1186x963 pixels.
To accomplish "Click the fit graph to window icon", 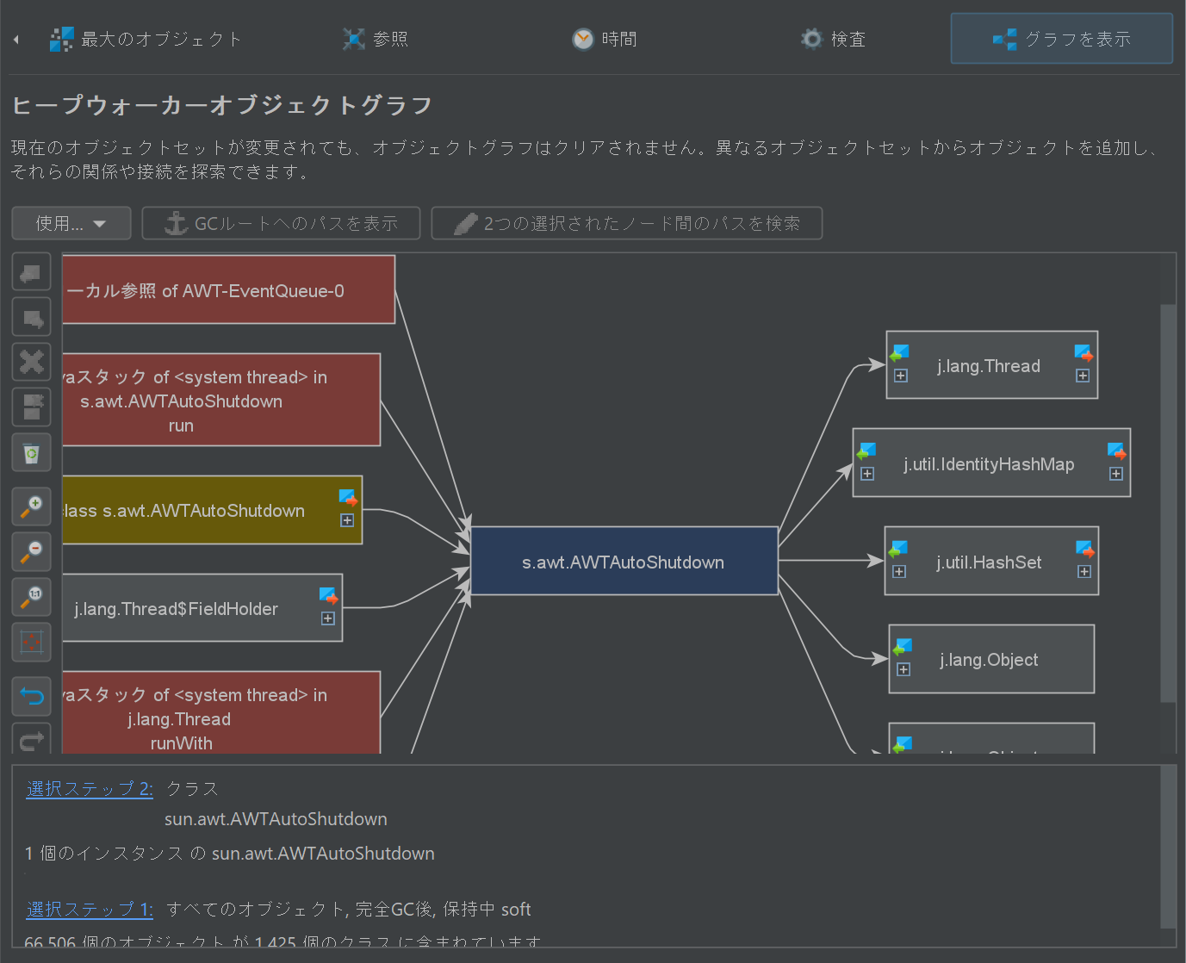I will tap(32, 642).
